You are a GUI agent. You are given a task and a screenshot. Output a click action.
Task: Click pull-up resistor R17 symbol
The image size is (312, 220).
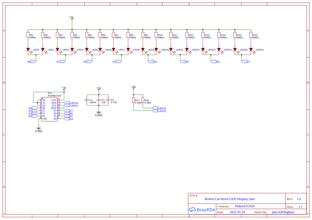(133, 100)
